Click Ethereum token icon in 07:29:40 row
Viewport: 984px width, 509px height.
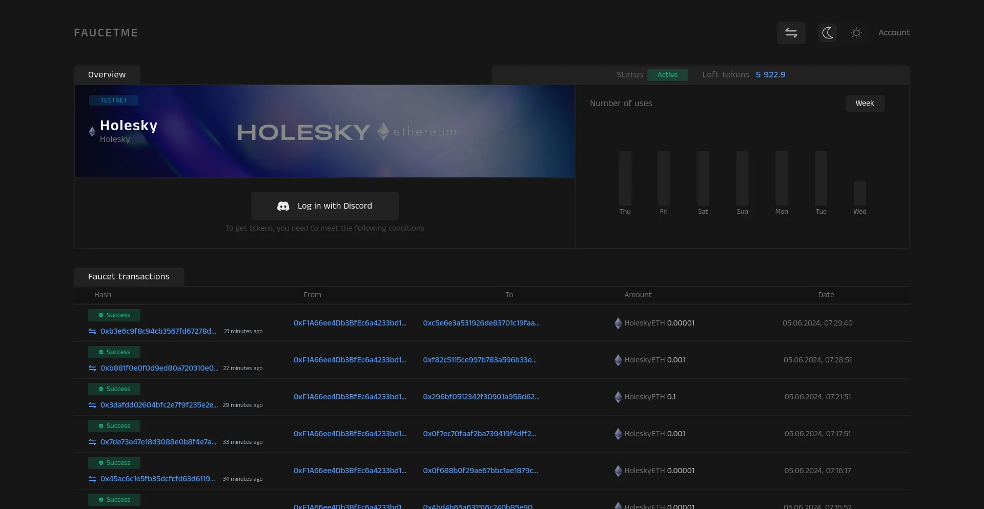point(618,323)
